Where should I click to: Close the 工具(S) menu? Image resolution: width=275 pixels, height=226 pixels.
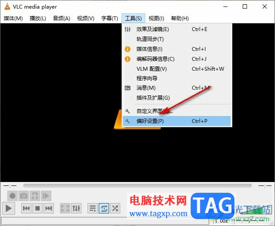(133, 18)
